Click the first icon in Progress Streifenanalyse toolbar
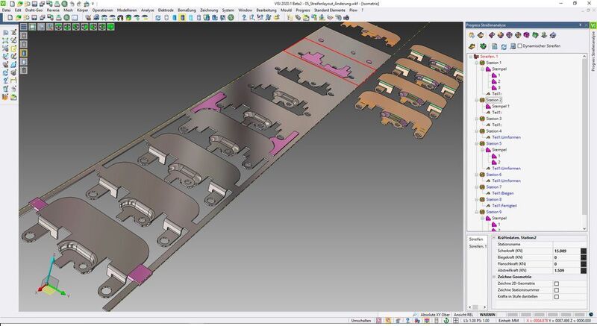 [x=472, y=34]
